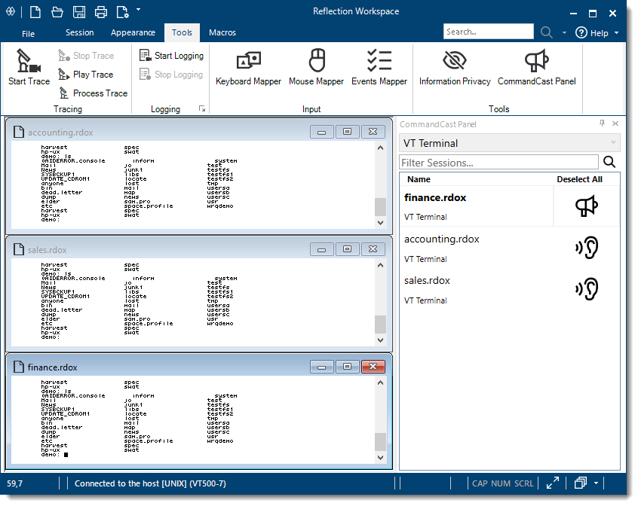638x506 pixels.
Task: Click the Start Trace icon
Action: (29, 66)
